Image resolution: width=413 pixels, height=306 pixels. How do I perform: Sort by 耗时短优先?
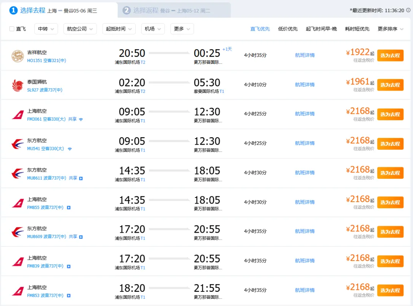(x=357, y=29)
